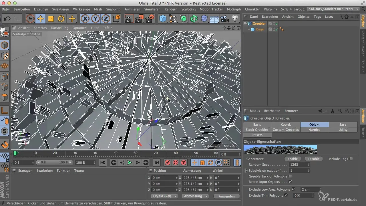Switch to texture mode icon
This screenshot has height=206, width=366.
click(x=5, y=56)
